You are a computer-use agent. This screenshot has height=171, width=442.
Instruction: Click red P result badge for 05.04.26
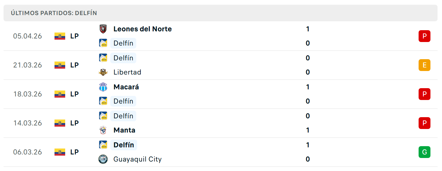(425, 36)
